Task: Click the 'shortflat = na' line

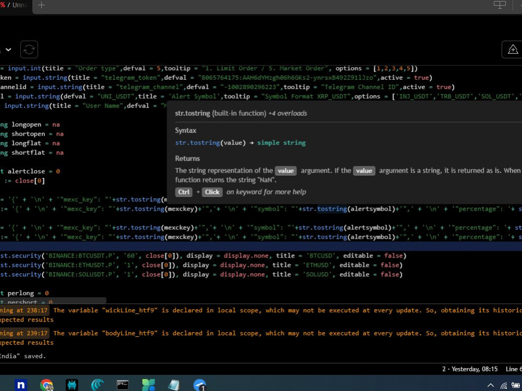Action: (32, 153)
